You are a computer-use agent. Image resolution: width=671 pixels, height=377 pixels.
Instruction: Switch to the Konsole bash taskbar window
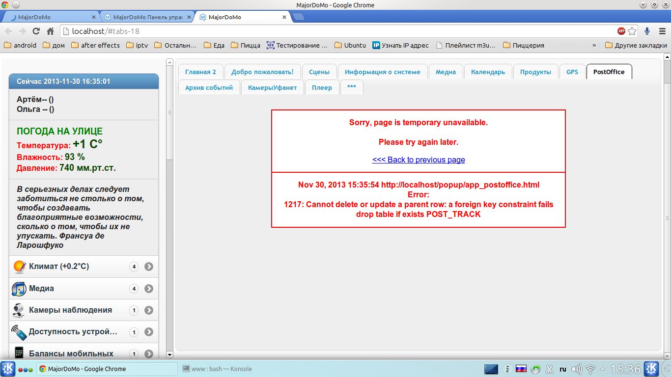[217, 369]
